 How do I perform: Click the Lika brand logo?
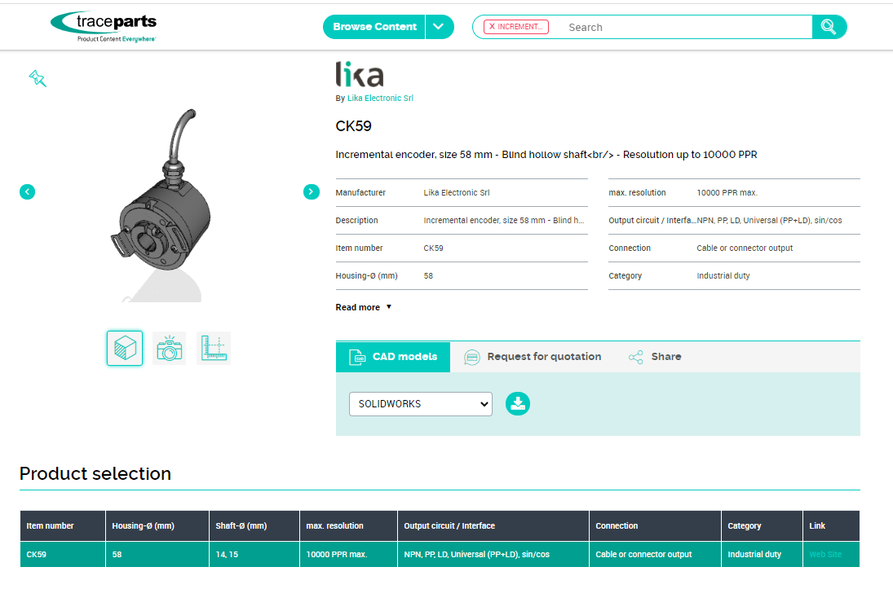click(x=360, y=74)
